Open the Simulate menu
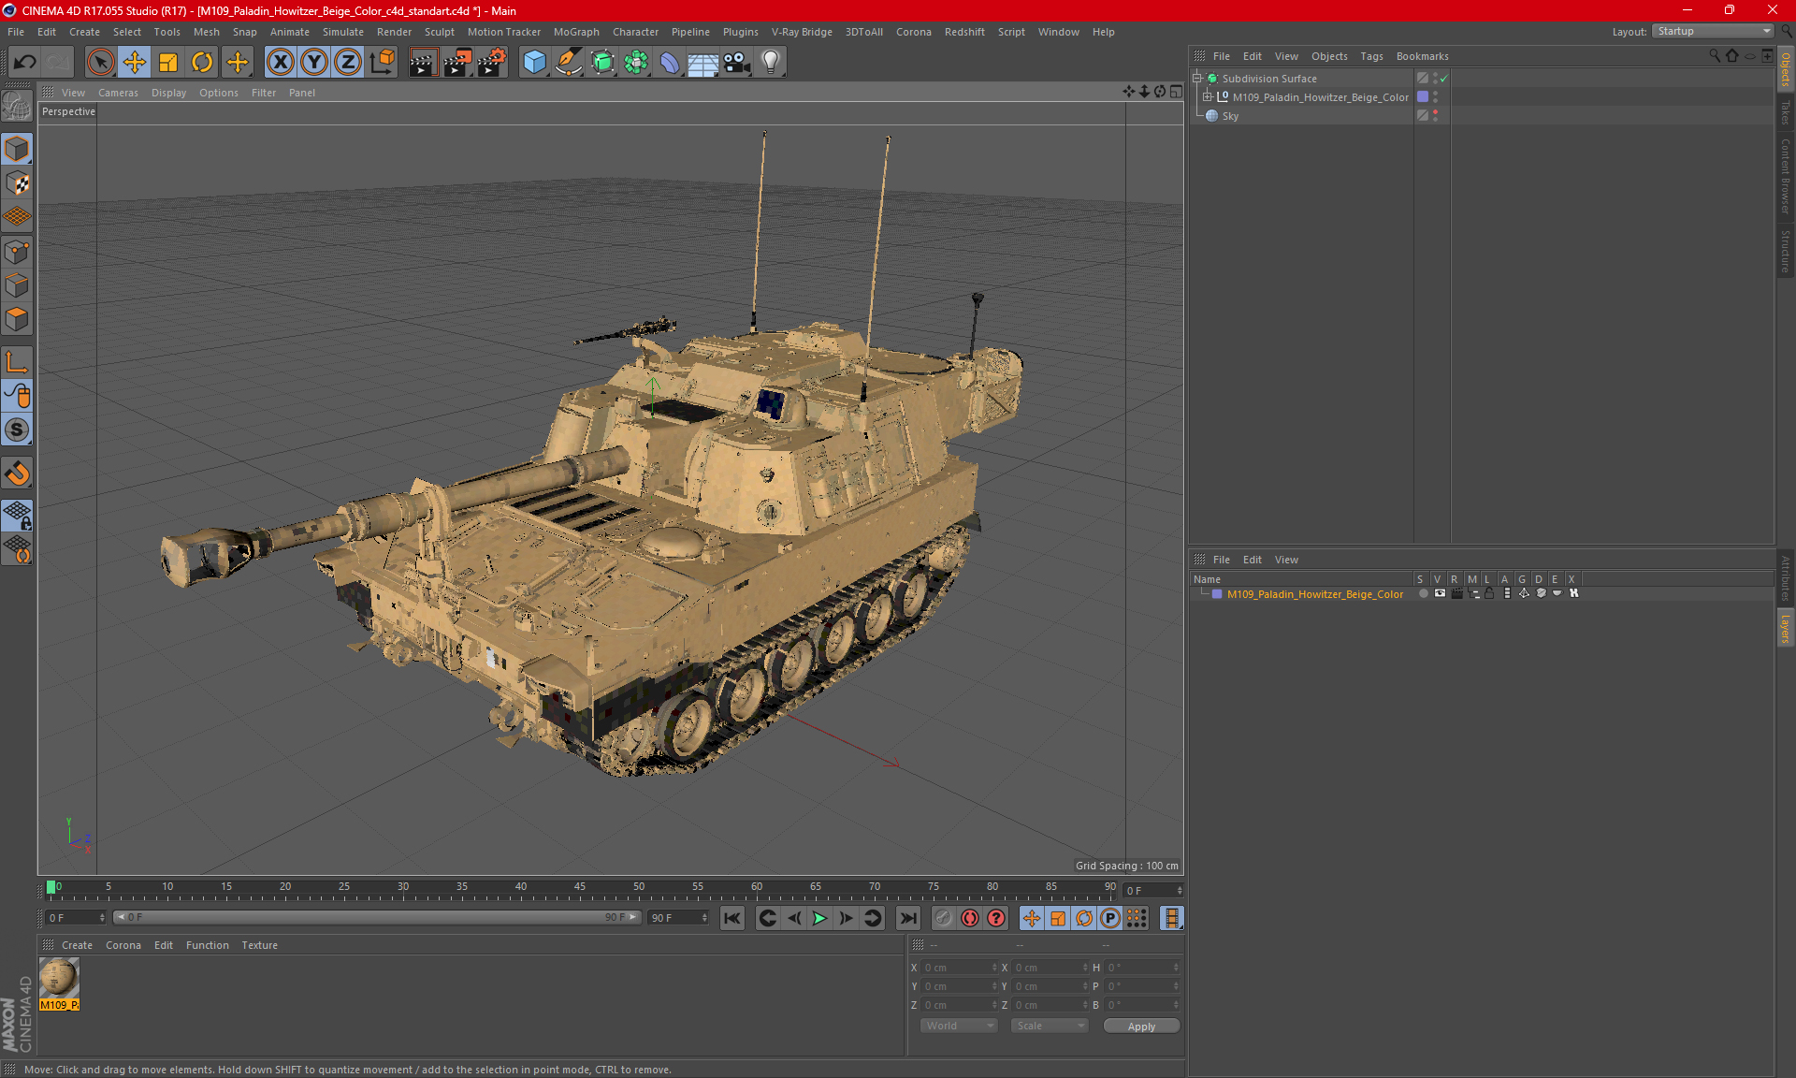This screenshot has height=1078, width=1796. click(x=343, y=32)
